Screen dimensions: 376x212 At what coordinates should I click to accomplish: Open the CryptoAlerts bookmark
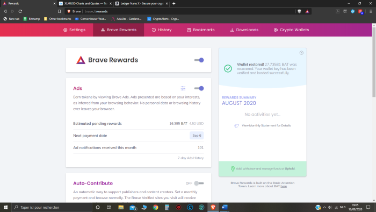point(163,19)
